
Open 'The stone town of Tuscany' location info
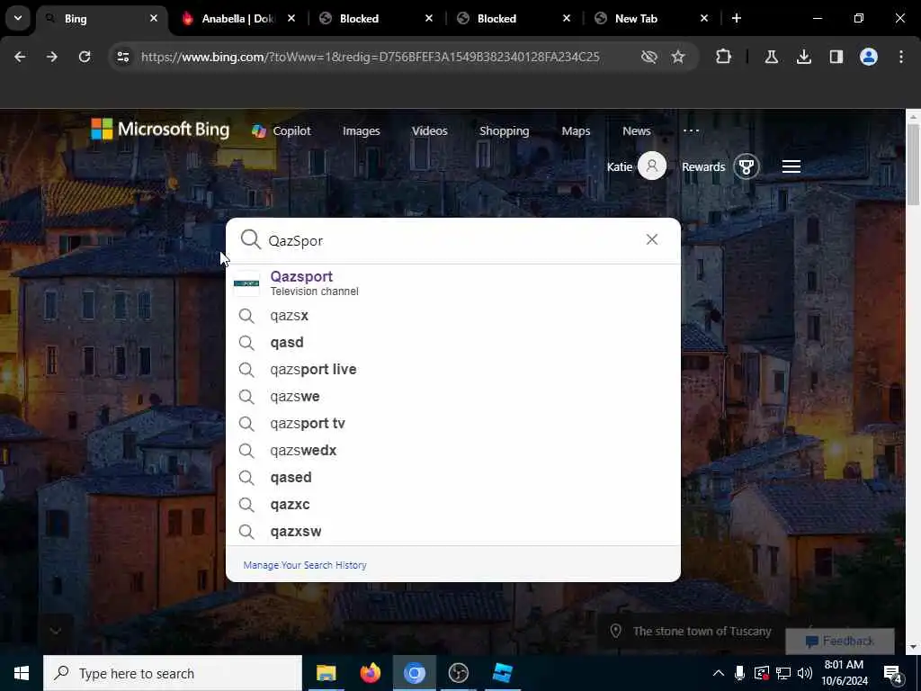click(692, 631)
